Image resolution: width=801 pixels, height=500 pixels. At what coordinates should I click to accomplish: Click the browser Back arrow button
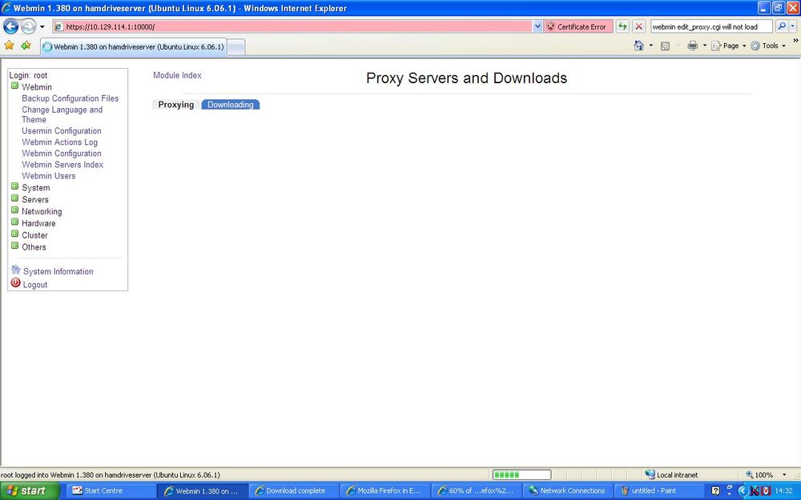(10, 26)
